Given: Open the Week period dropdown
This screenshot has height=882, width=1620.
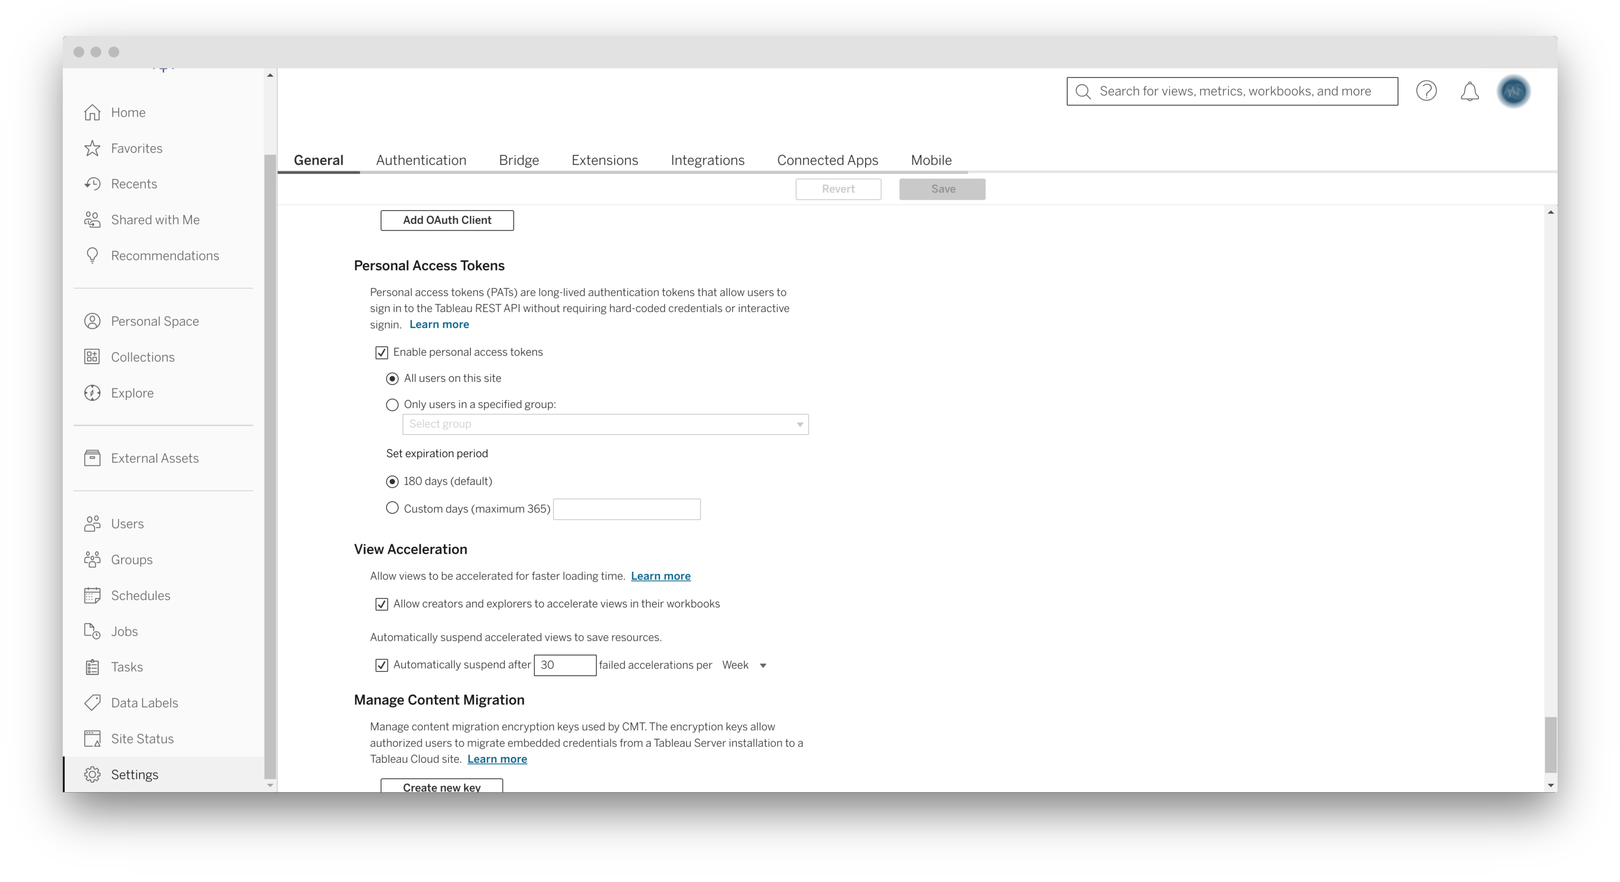Looking at the screenshot, I should 744,665.
